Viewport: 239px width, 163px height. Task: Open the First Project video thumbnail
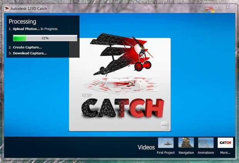pos(166,143)
